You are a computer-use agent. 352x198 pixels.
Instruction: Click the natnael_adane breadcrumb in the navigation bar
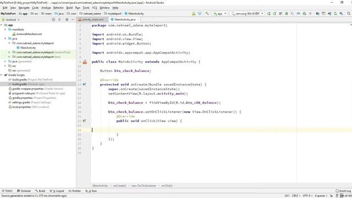[90, 14]
